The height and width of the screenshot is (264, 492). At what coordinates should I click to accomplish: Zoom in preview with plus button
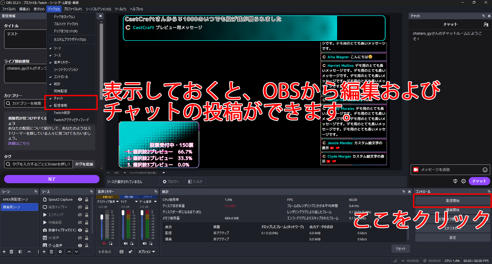pyautogui.click(x=125, y=173)
